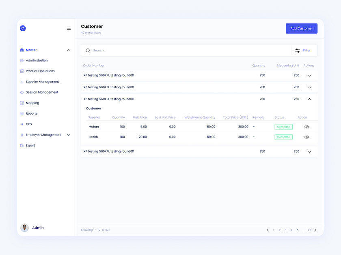Click the supplier name Mohan
Viewport: 341px width, 255px height.
93,127
